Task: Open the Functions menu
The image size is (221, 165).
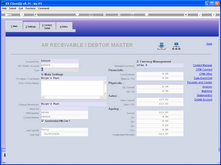Action: 30,9
